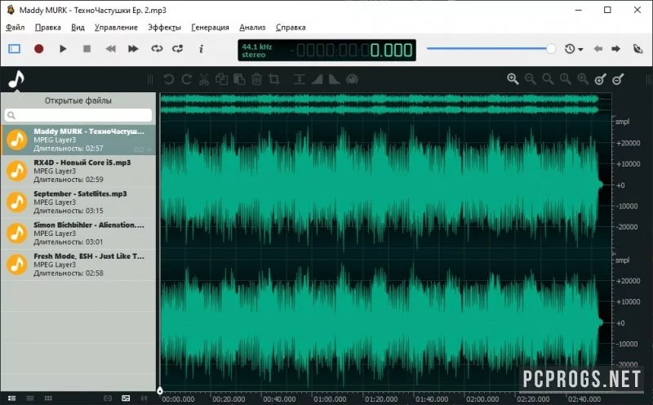Click the 44.1 kHz stereo format label
Image resolution: width=653 pixels, height=405 pixels.
pyautogui.click(x=257, y=51)
